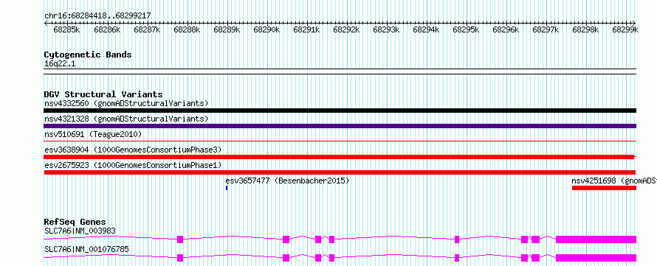
Task: Click the first exon block of NM_001076785
Action: [180, 258]
